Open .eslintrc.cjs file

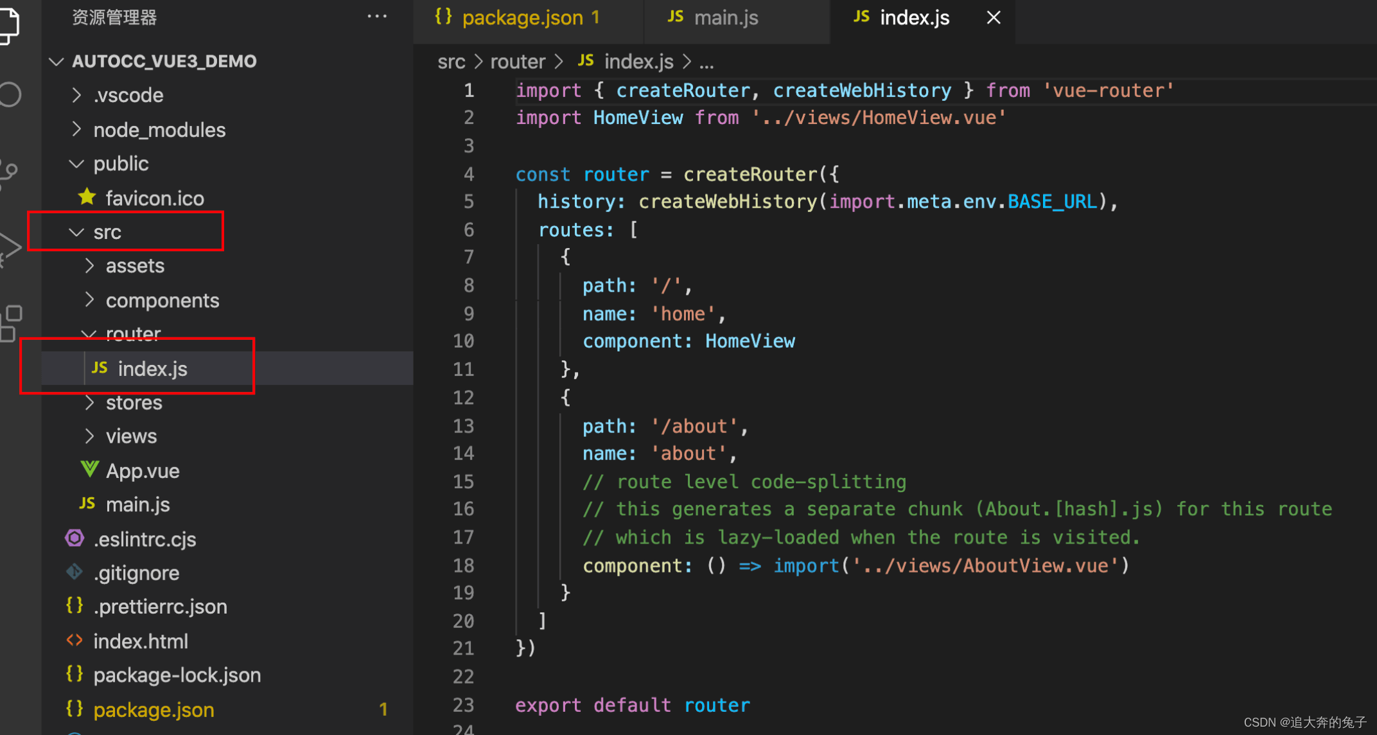click(145, 540)
